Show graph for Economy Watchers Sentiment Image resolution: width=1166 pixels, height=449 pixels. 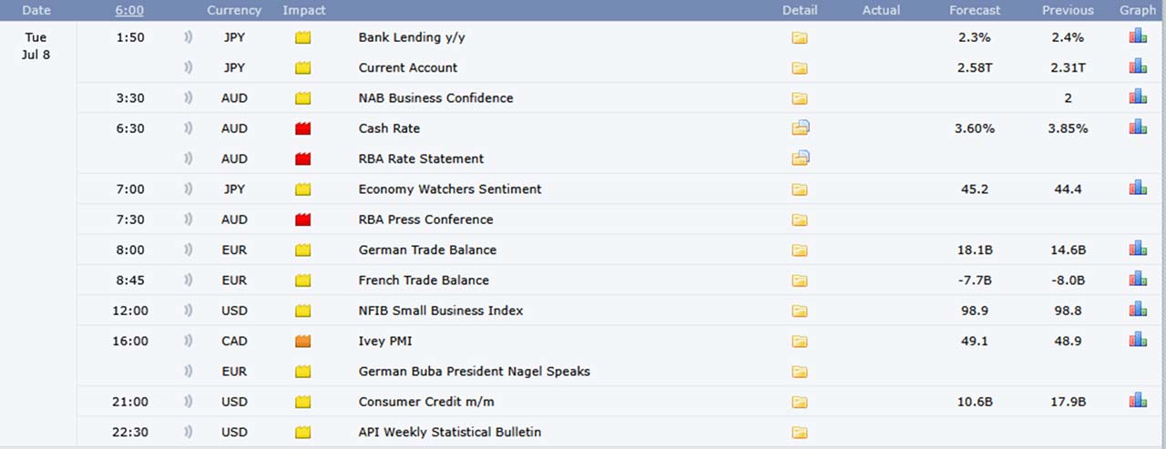(1138, 188)
